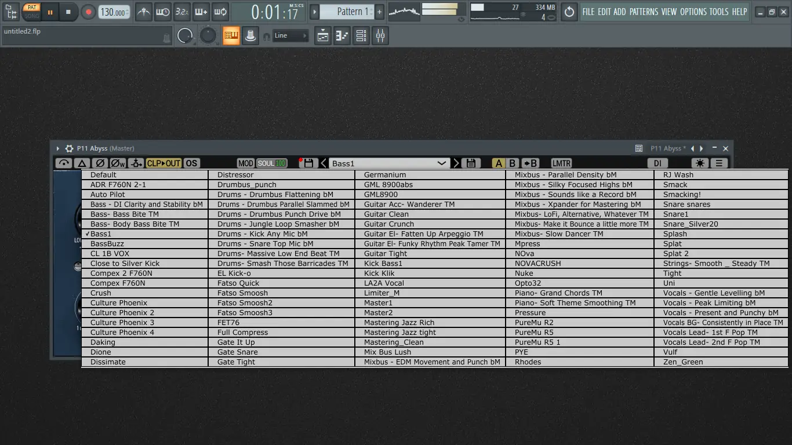792x445 pixels.
Task: Select preset Distressor
Action: pos(281,174)
